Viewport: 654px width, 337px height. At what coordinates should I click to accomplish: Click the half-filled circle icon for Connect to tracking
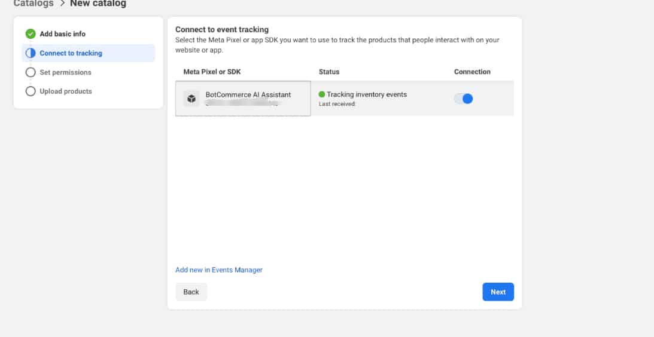31,53
